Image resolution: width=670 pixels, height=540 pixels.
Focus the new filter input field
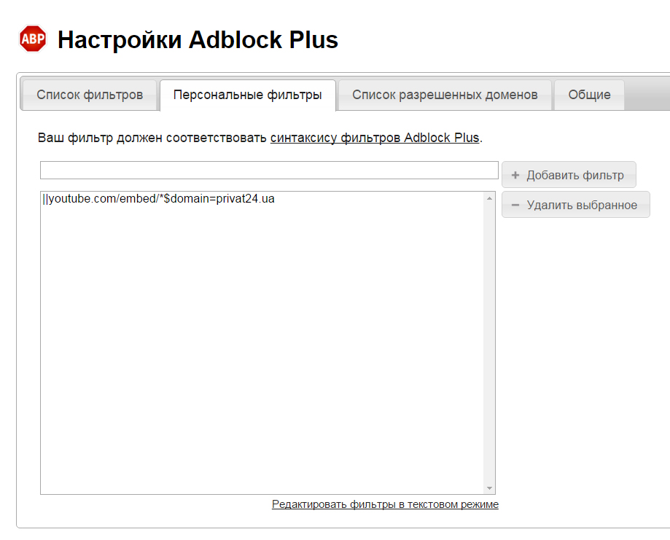point(269,170)
